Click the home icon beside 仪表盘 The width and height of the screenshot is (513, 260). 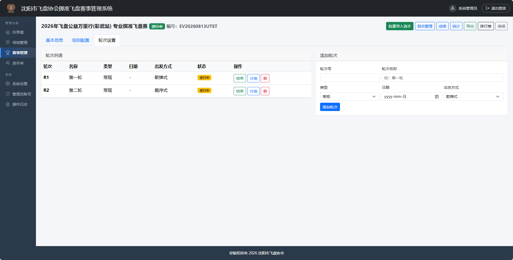(x=8, y=32)
